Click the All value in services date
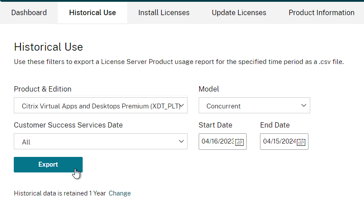 tap(26, 142)
